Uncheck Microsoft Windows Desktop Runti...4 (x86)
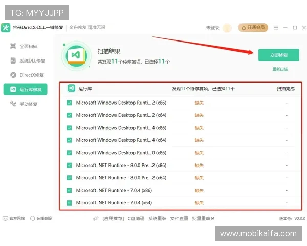The height and width of the screenshot is (246, 307). tap(69, 128)
